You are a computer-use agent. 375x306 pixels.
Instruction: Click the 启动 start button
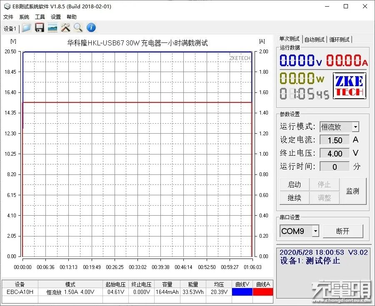[x=295, y=184]
